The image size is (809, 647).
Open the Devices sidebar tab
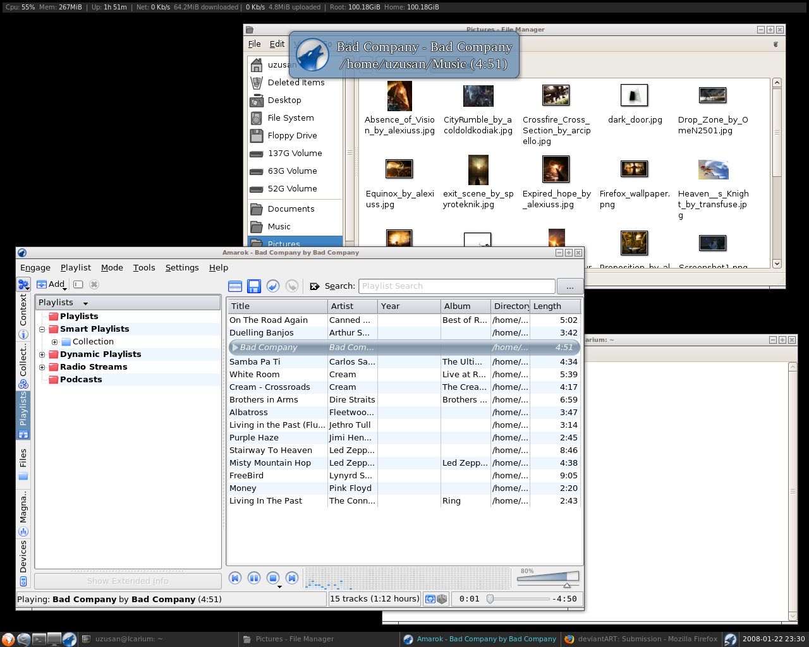(x=23, y=564)
